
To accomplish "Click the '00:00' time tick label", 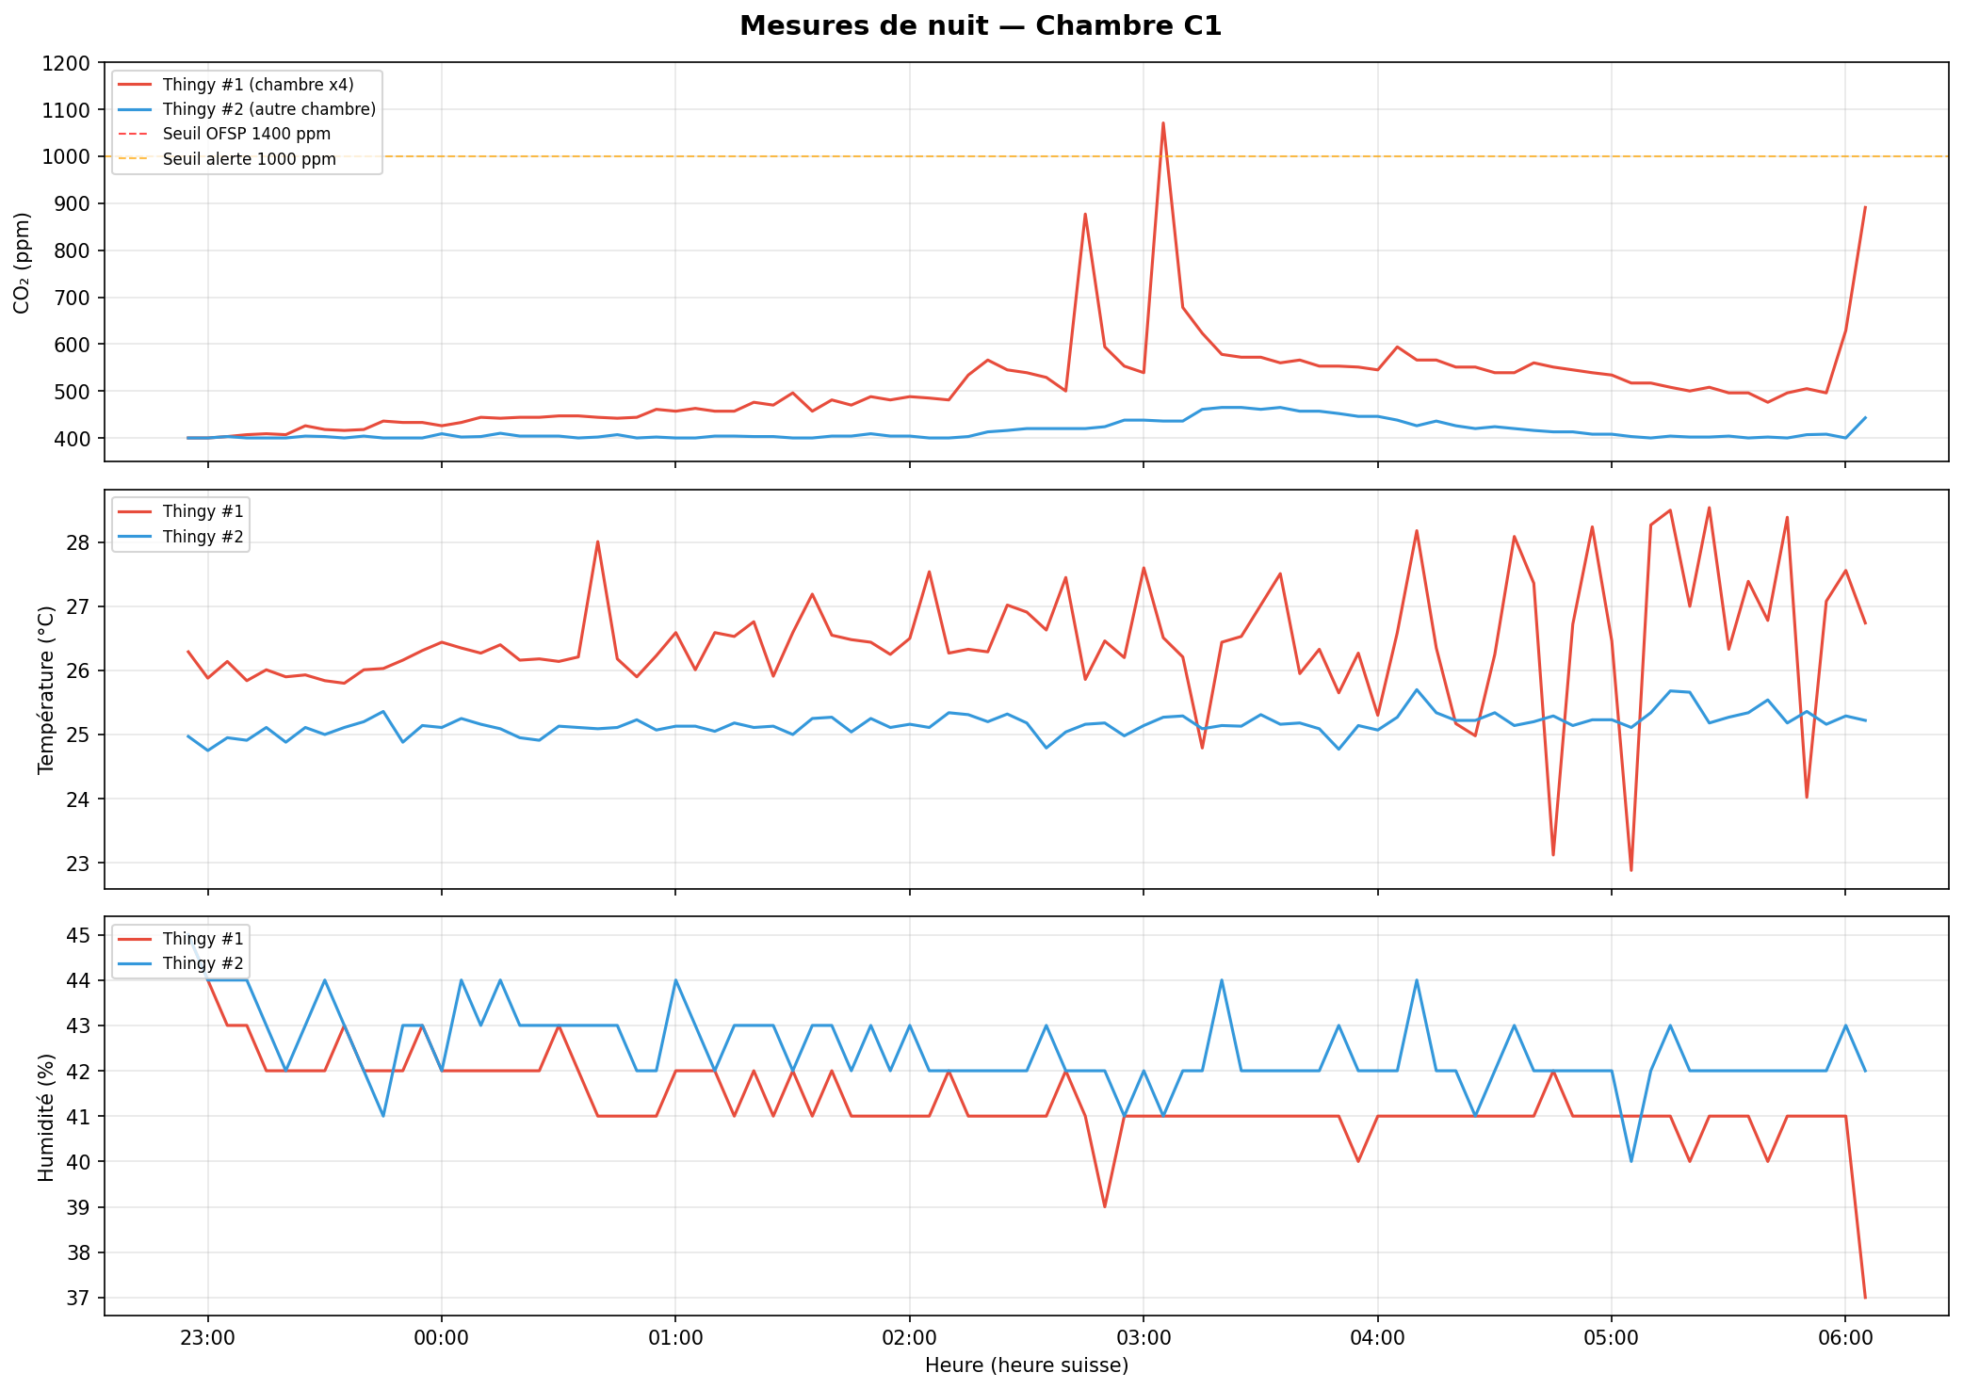I will pyautogui.click(x=442, y=1337).
